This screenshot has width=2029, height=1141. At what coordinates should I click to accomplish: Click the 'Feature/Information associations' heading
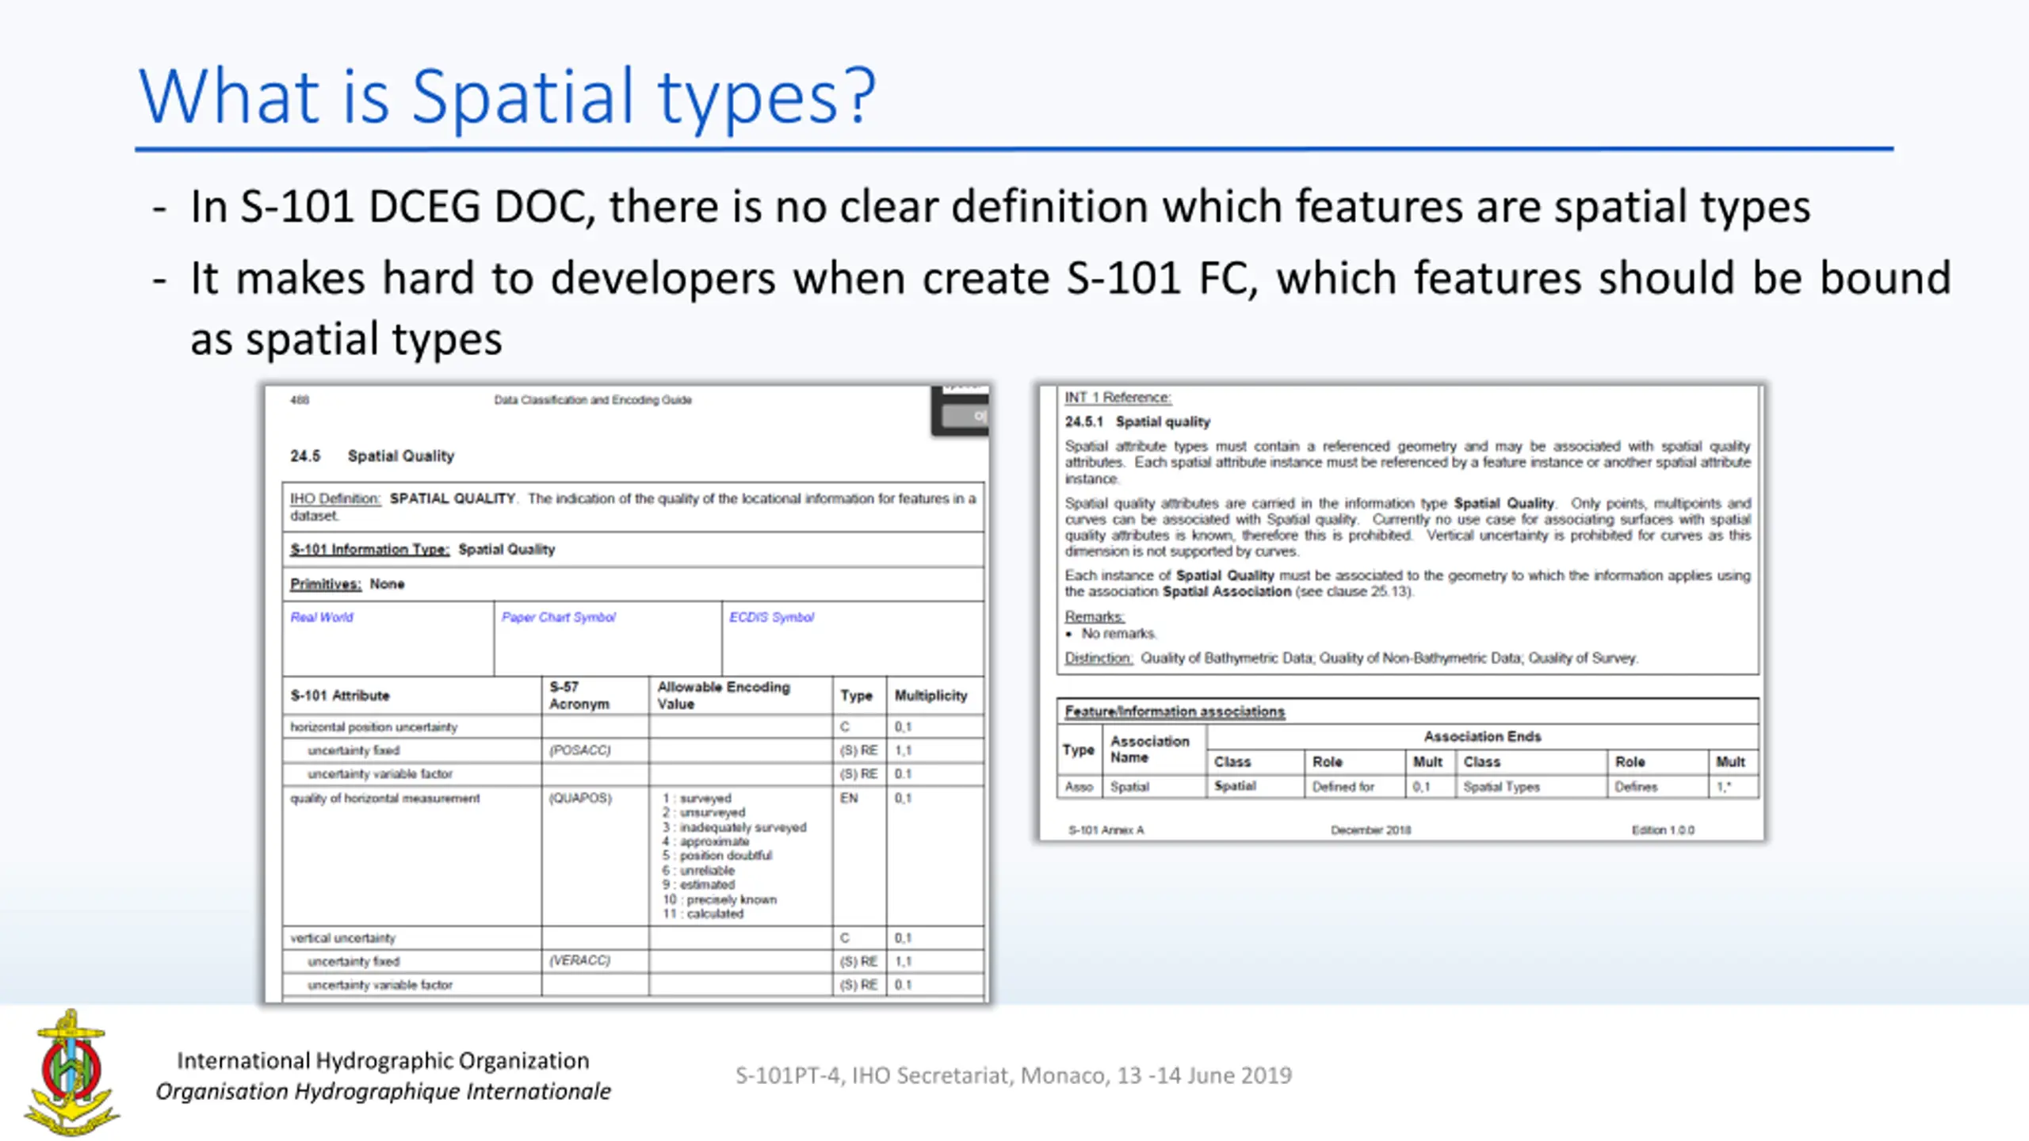point(1175,712)
